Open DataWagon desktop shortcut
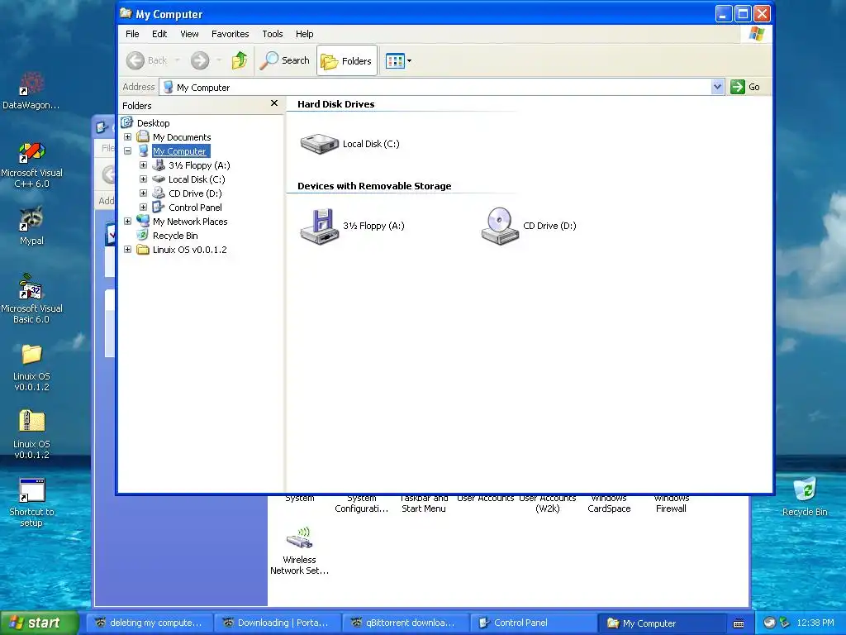846x635 pixels. click(31, 91)
